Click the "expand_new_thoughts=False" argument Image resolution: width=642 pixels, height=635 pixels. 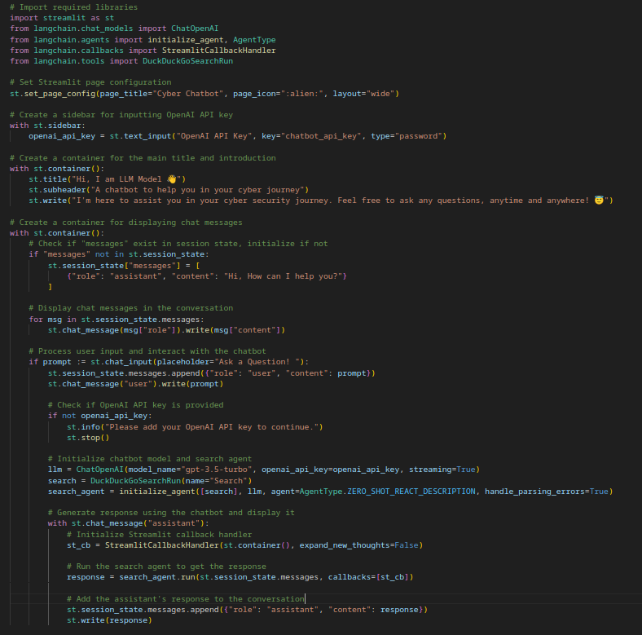[x=359, y=545]
